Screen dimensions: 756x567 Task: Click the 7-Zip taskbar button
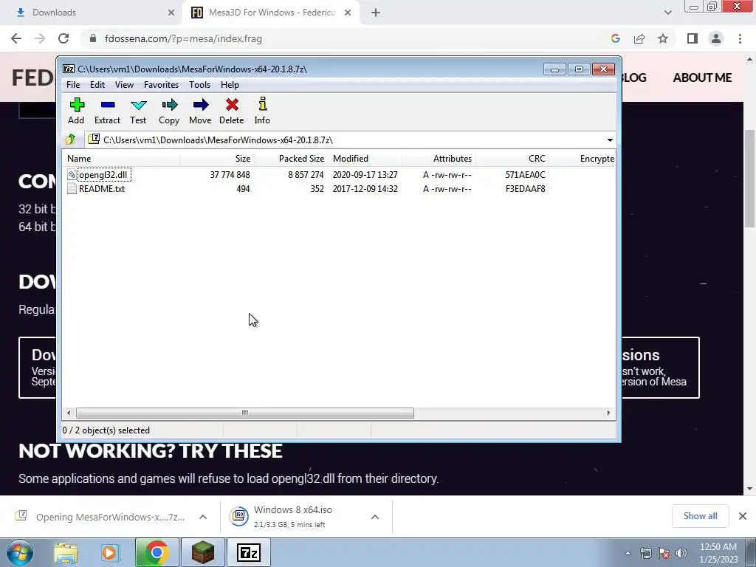tap(249, 552)
